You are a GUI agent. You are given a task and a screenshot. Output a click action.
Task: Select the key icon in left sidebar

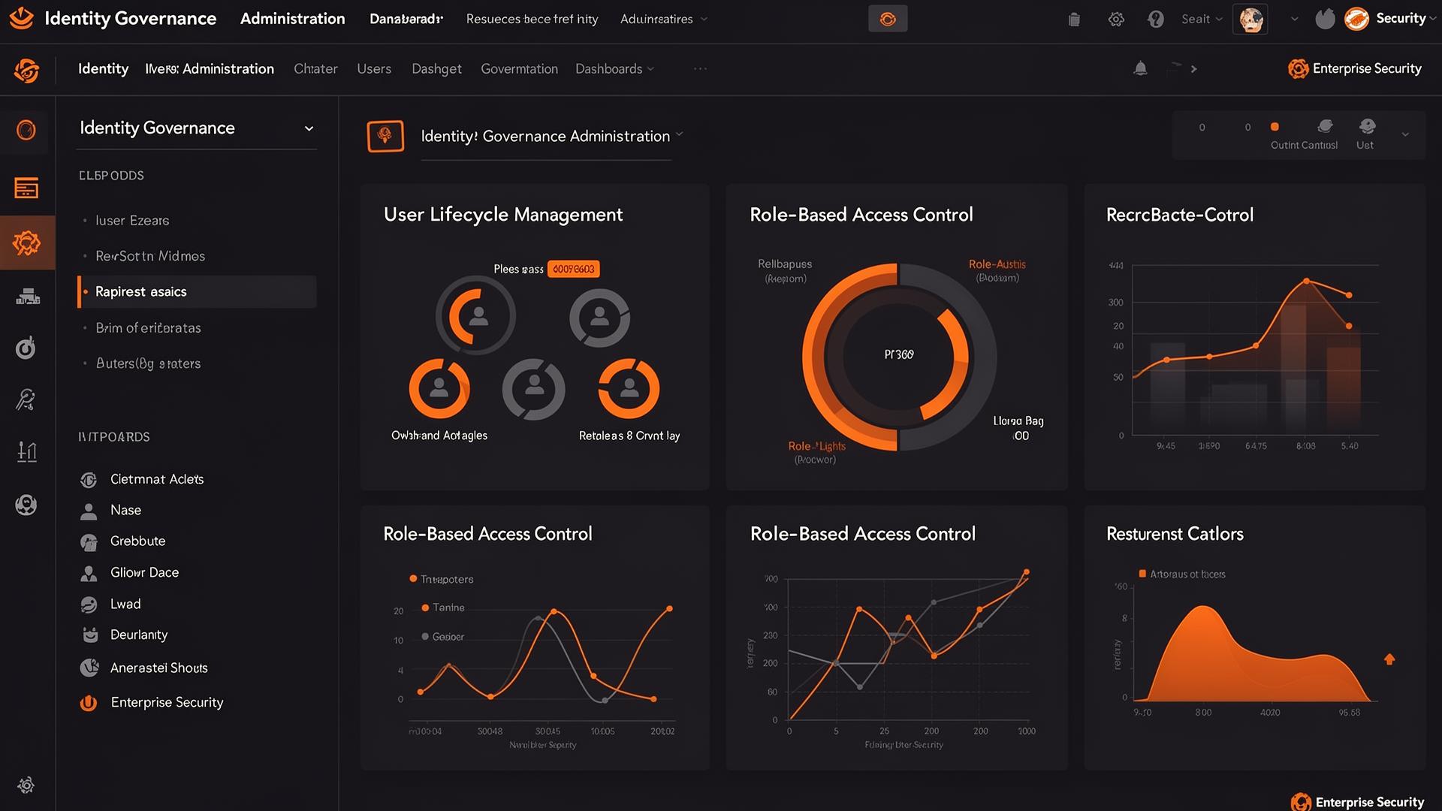[26, 399]
